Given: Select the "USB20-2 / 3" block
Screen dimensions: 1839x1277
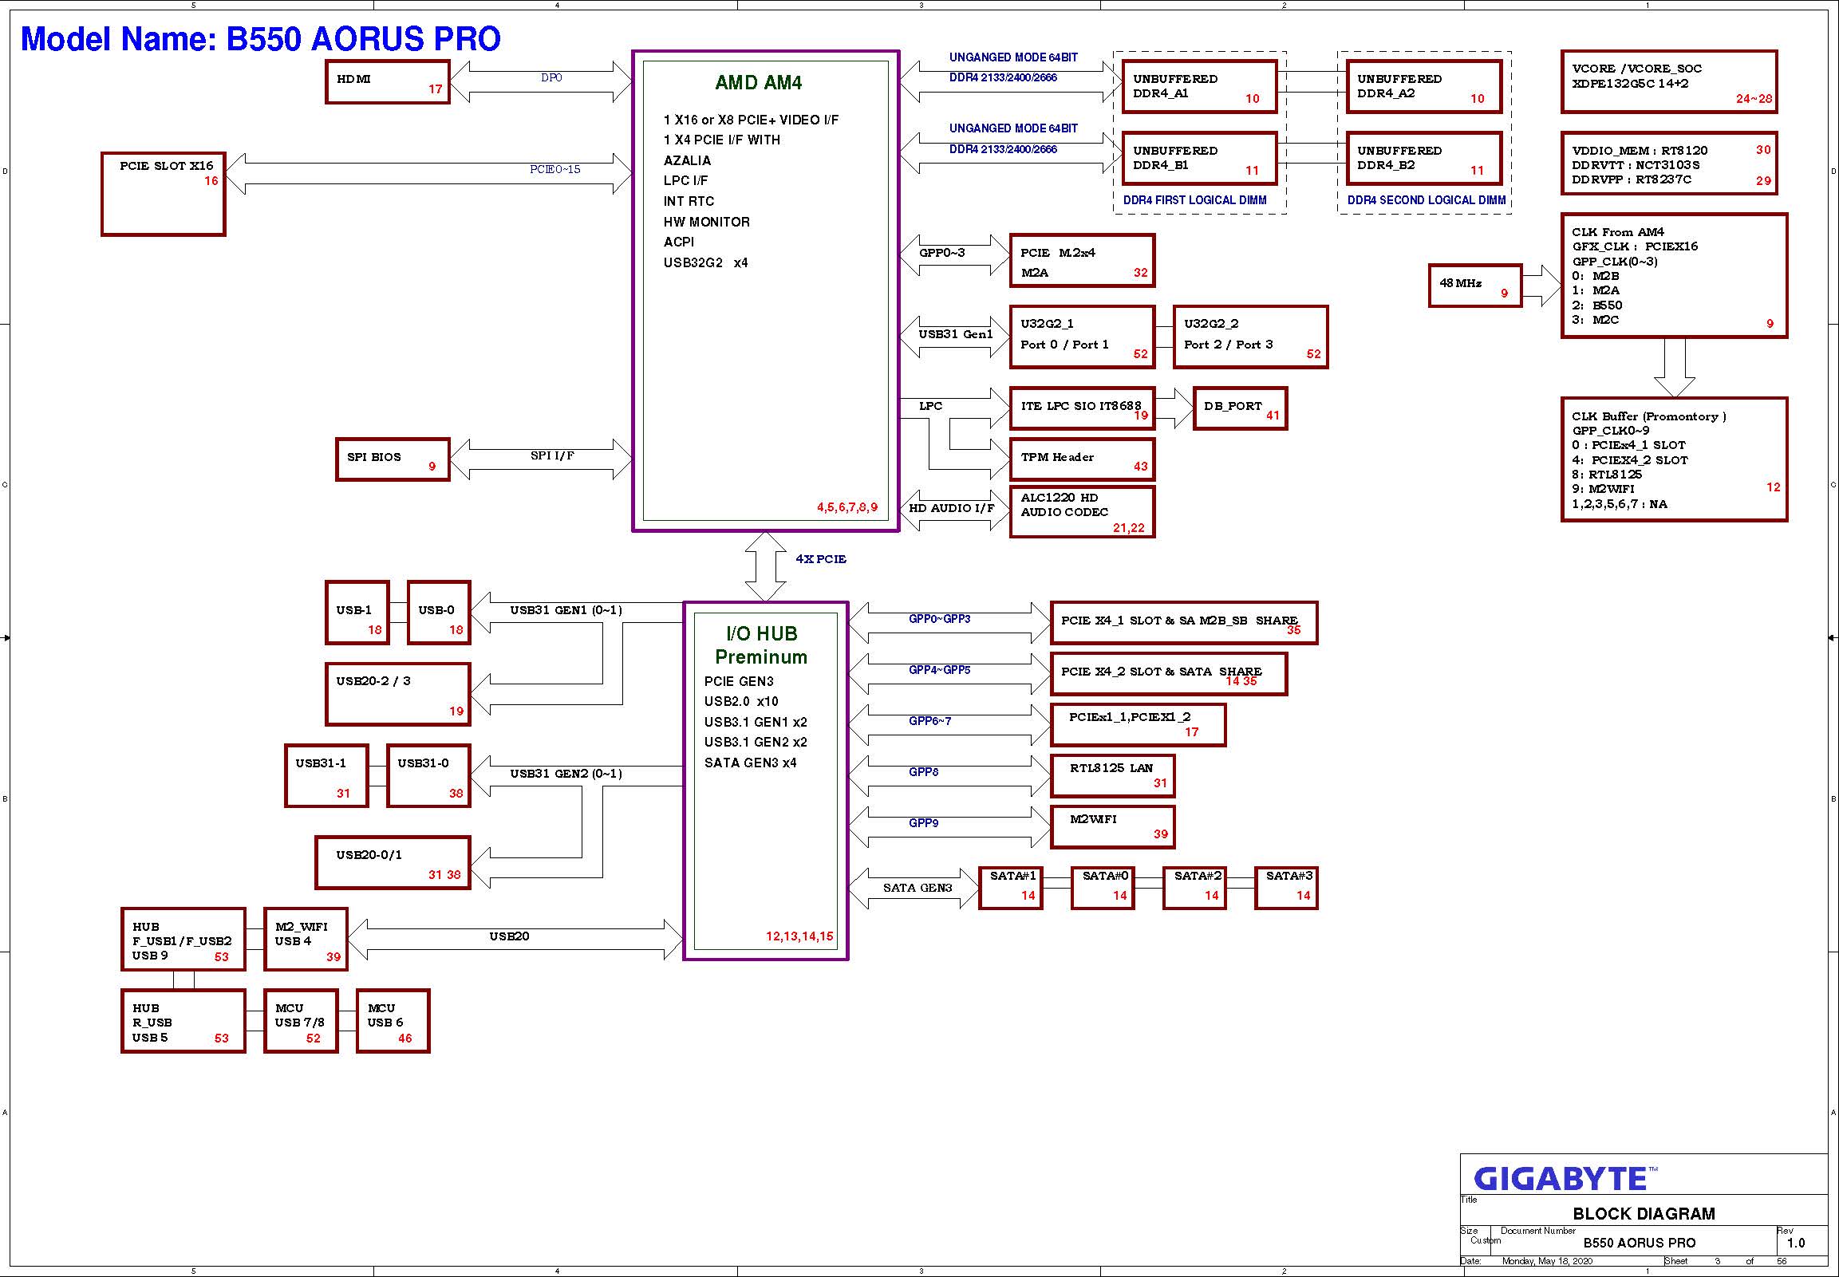Looking at the screenshot, I should 398,695.
